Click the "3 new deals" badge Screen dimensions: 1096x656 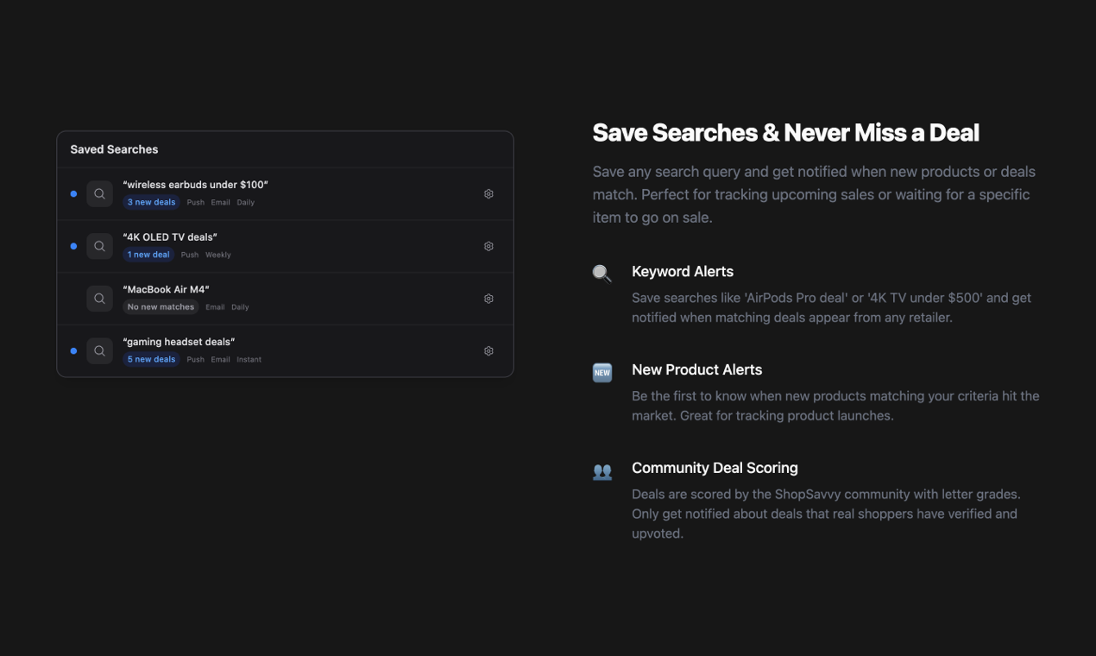152,203
